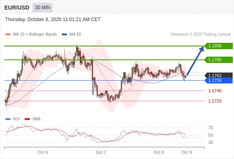Screen dimensions: 234x159
Task: Click the MA 50 blue legend swatch
Action: [x=64, y=35]
